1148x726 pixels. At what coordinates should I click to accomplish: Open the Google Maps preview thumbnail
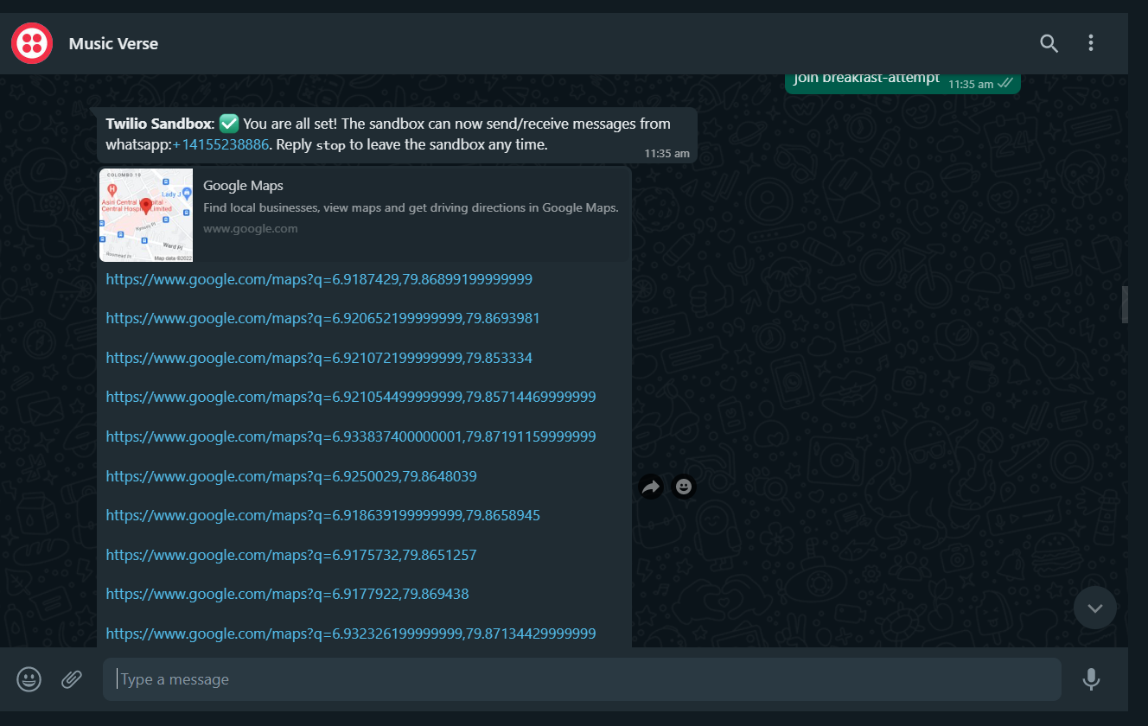coord(146,215)
